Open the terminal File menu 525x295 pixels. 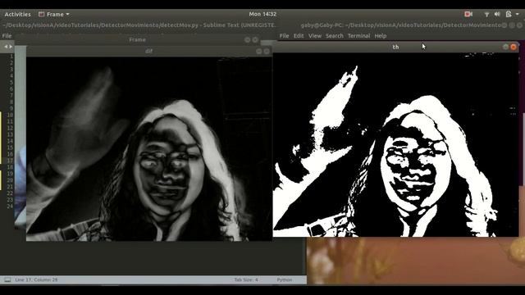(x=284, y=36)
